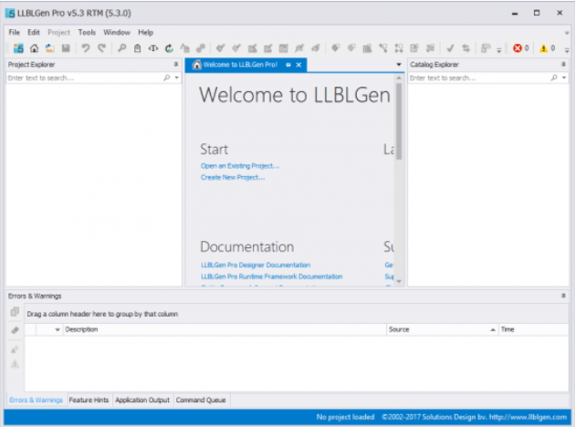Click the T text rename toolbar icon
Screen dimensions: 575x427
pos(153,48)
